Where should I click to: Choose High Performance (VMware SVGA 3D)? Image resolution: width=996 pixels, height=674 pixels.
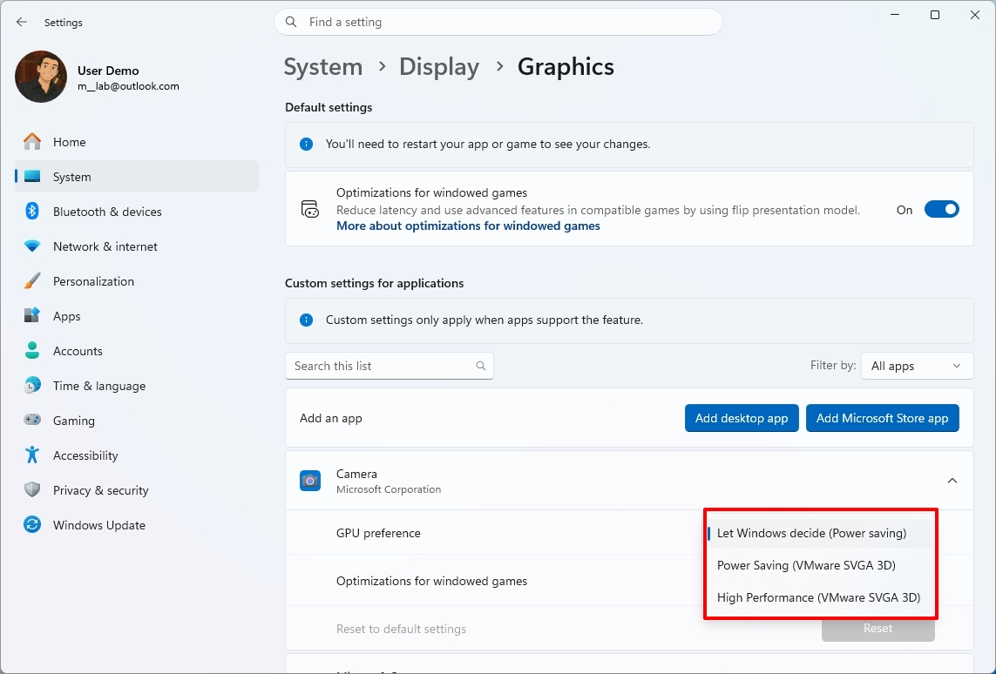tap(819, 598)
